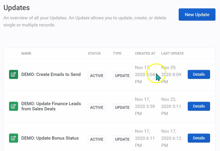Screen dimensions: 220x151
Task: Select the DEMO: Update Bonus Status name
Action: coord(50,138)
